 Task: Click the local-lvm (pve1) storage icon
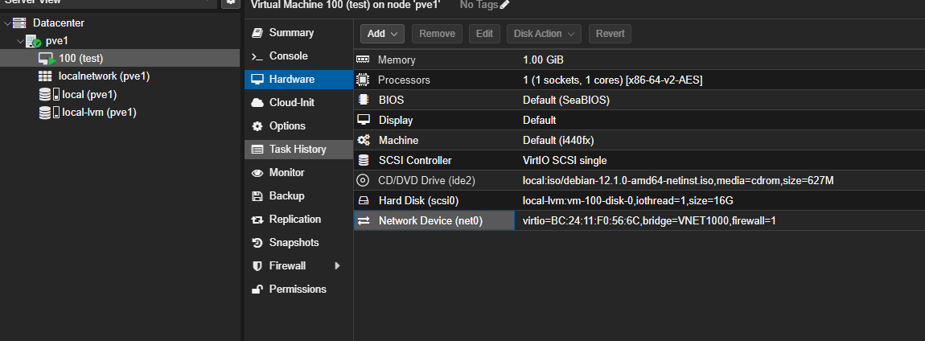click(46, 113)
